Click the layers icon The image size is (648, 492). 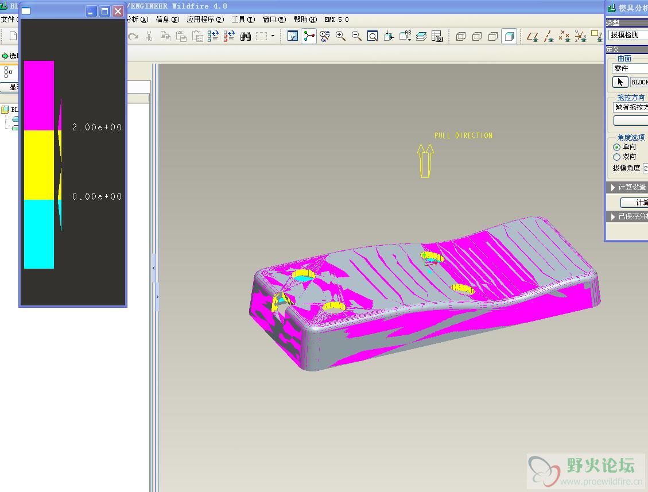click(x=421, y=36)
